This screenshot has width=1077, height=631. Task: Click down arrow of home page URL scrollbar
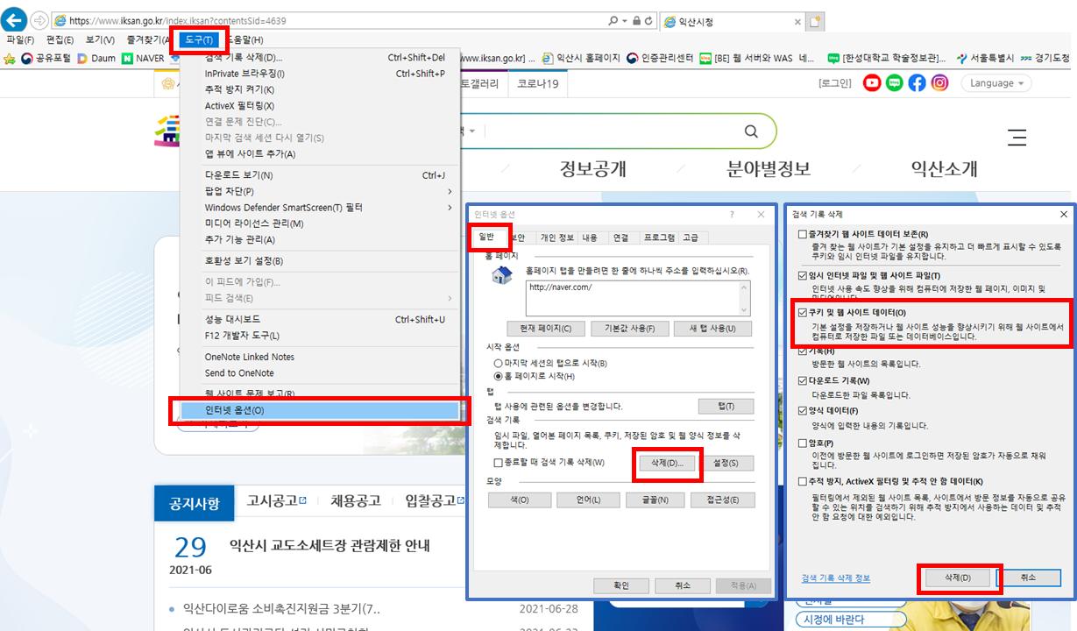coord(745,309)
